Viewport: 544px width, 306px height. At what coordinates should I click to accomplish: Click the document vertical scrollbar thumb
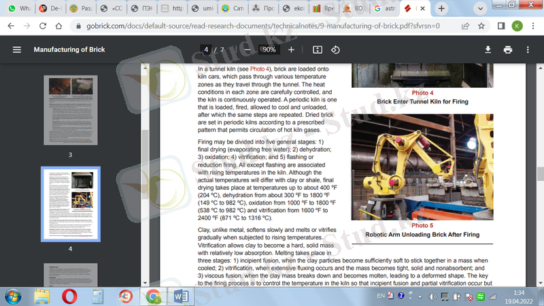tap(540, 173)
